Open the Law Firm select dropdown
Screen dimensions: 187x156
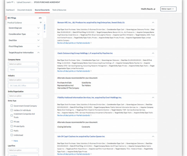click(23, 150)
